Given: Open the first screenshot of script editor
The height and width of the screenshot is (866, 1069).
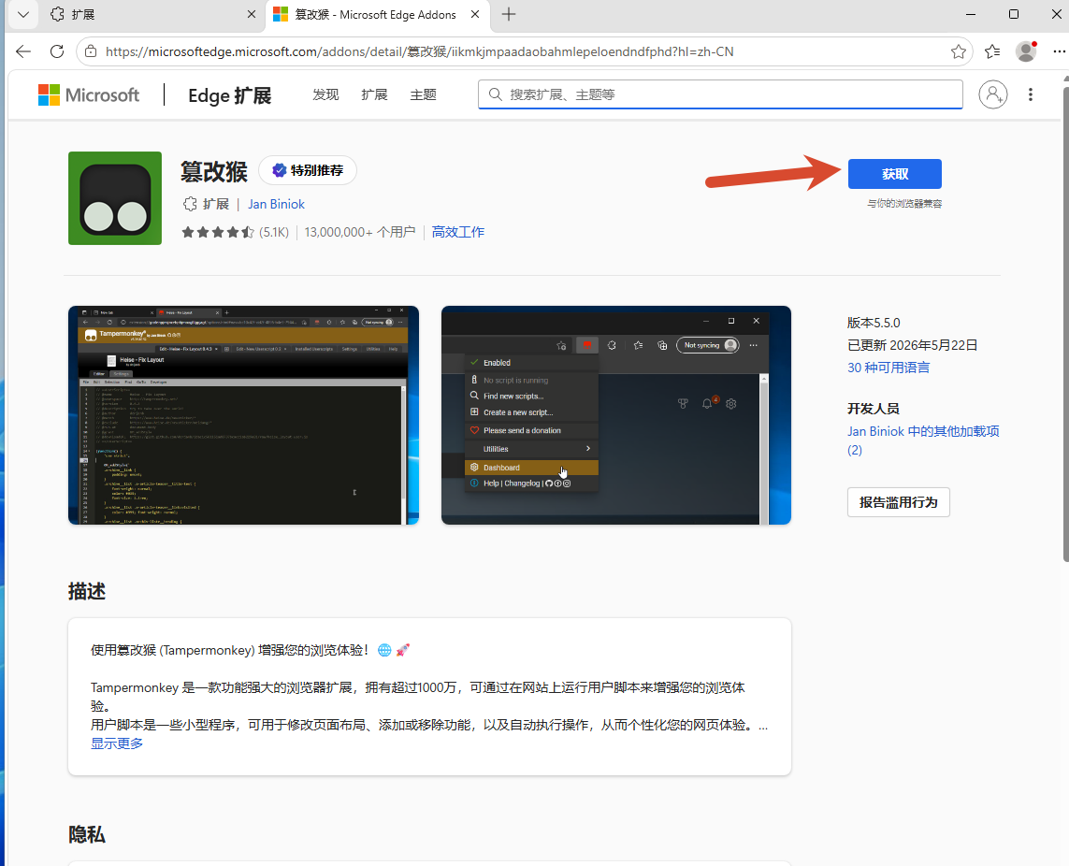Looking at the screenshot, I should [x=243, y=415].
